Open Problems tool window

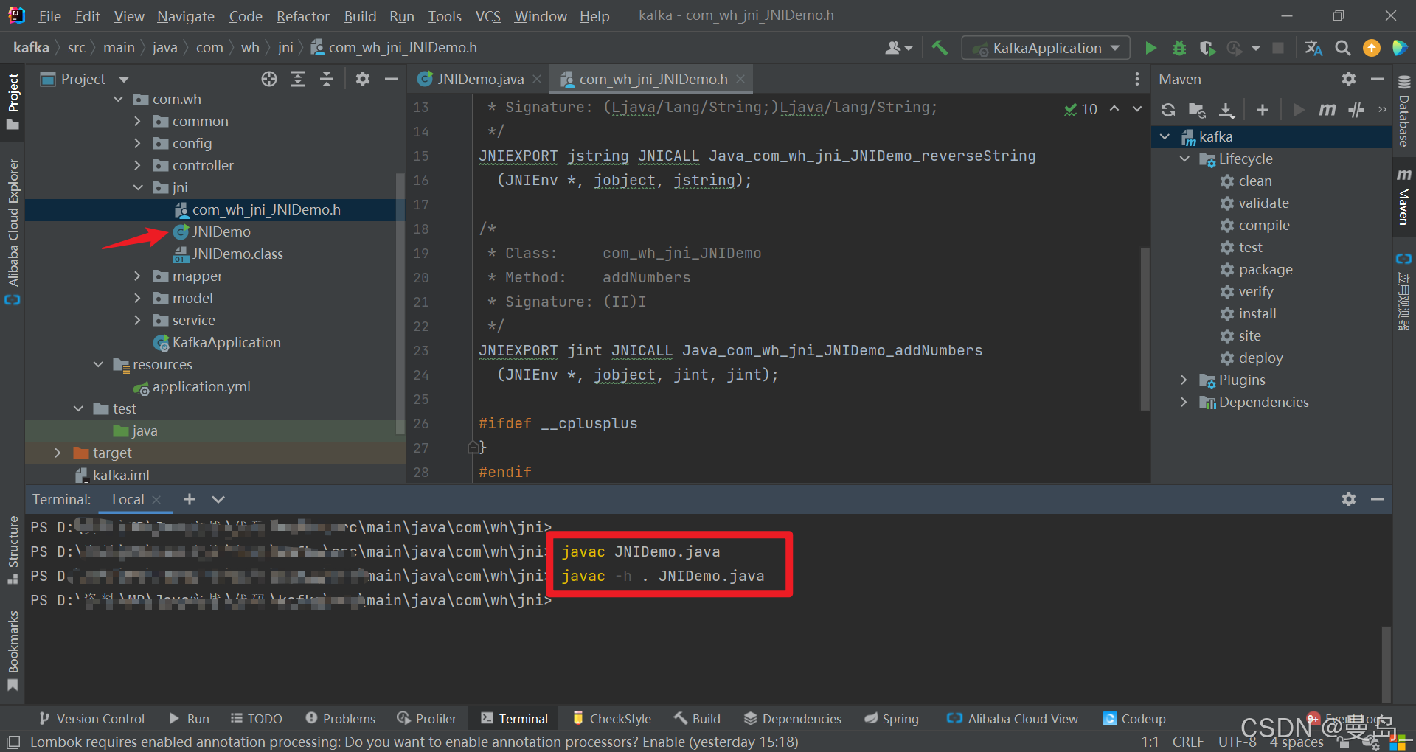[x=340, y=719]
